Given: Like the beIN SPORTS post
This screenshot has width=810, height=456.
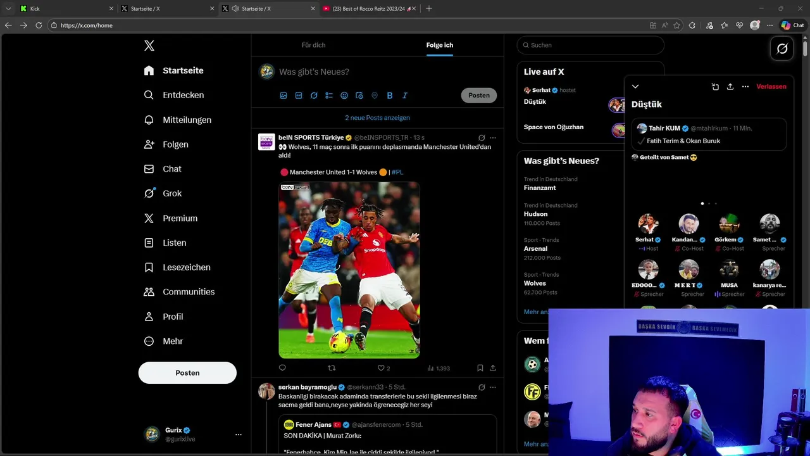Looking at the screenshot, I should pos(383,368).
